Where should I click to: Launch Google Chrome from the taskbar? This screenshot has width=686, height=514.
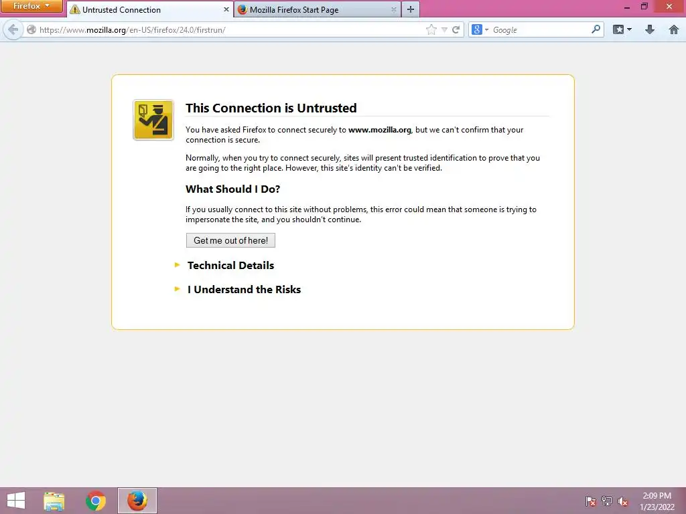point(96,501)
